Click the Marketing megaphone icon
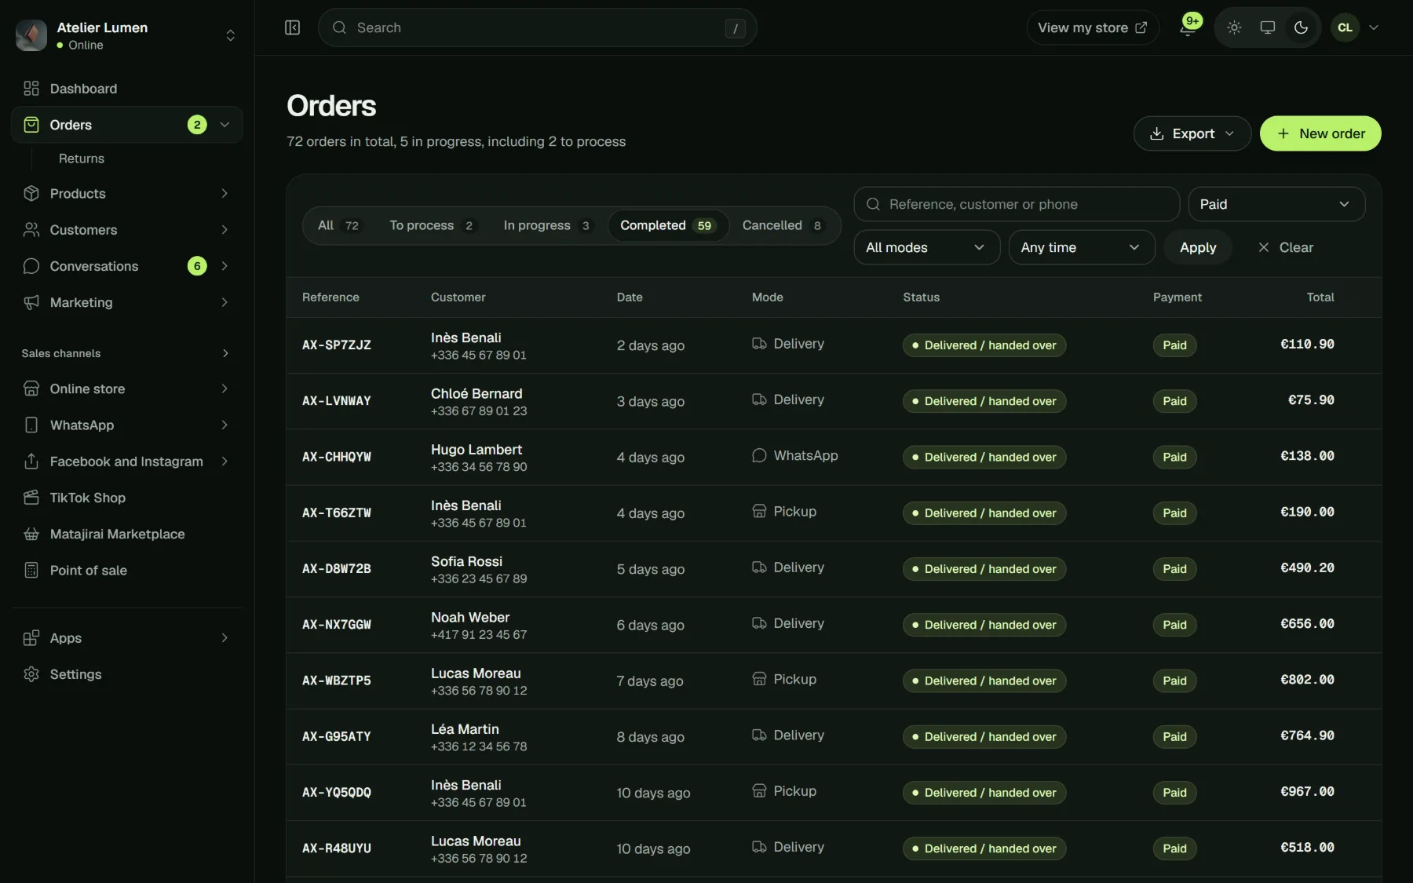This screenshot has width=1413, height=883. [x=31, y=302]
